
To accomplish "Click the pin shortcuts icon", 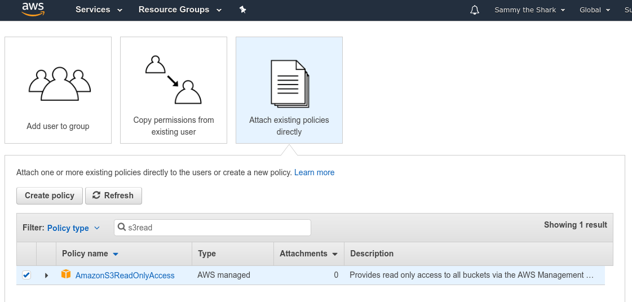I will pos(242,10).
